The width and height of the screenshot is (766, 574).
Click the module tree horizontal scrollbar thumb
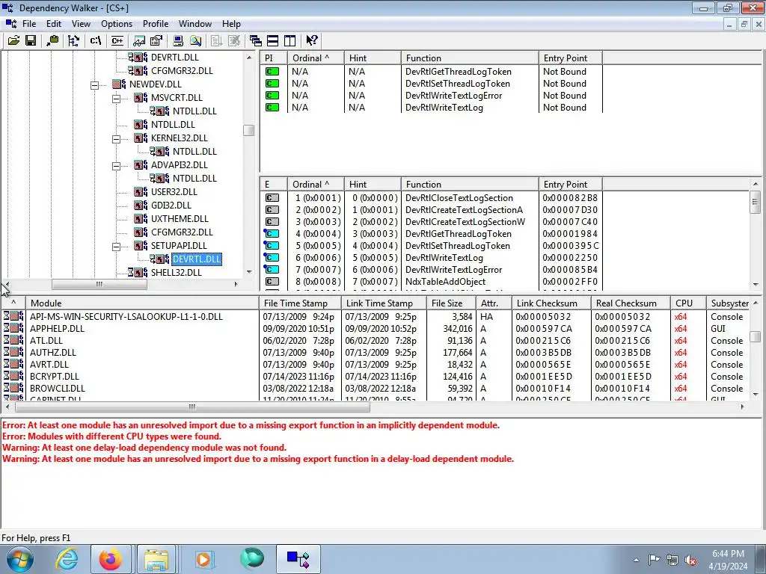tap(99, 284)
